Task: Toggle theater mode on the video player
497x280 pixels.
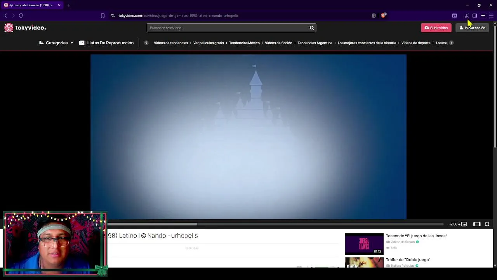Action: coord(477,224)
